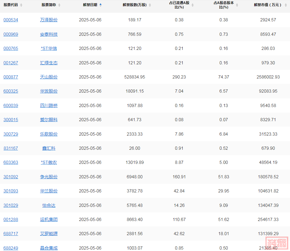290x251 pixels.
Task: Open stock 晶合集成
Action: point(49,248)
